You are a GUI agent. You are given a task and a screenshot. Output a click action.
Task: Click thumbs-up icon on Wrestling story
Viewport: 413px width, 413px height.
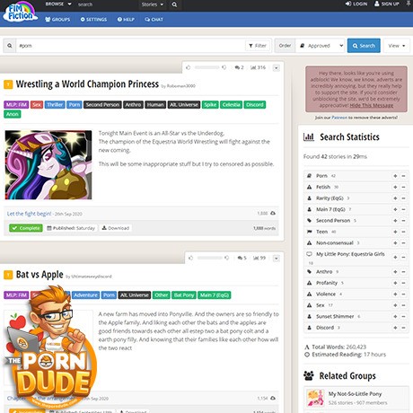(x=188, y=67)
